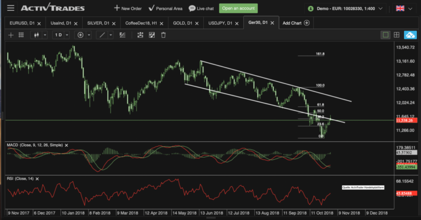
Task: Remove the MACD indicator
Action: (x=67, y=146)
